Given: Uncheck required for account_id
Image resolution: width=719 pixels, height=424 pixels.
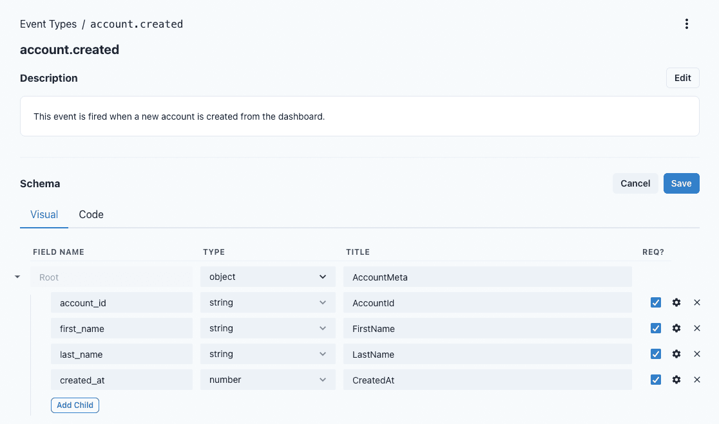Looking at the screenshot, I should coord(656,302).
